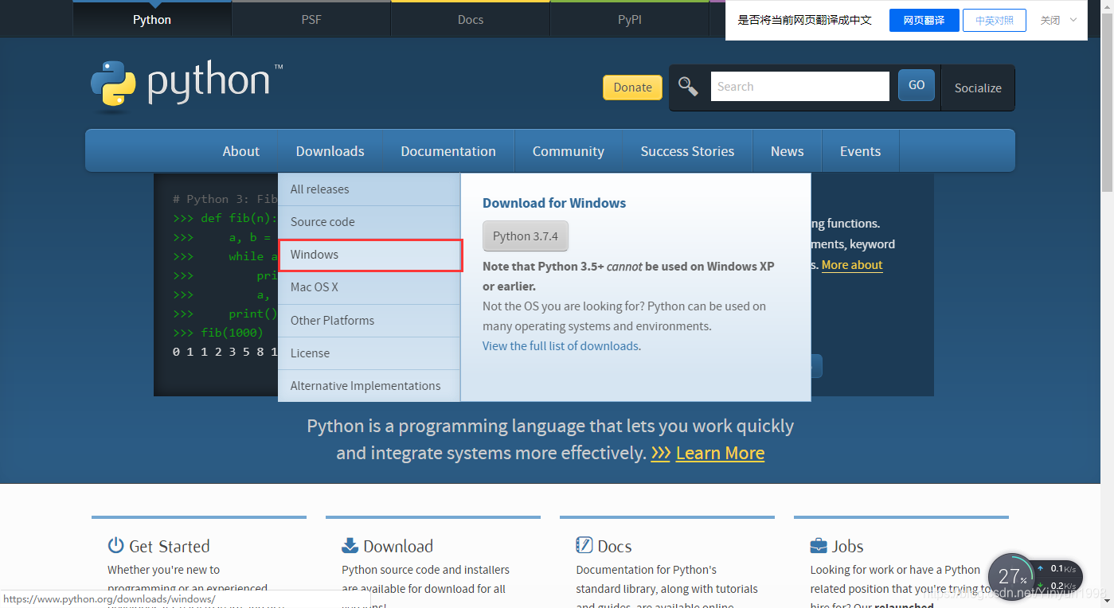Click the GO search button
This screenshot has width=1114, height=608.
click(917, 85)
